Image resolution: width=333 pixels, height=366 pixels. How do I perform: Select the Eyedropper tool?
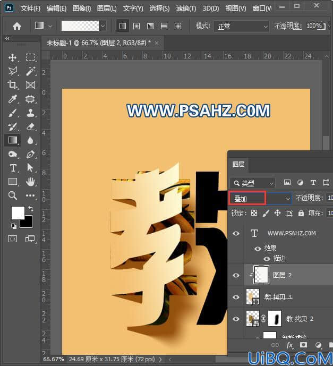click(x=12, y=99)
